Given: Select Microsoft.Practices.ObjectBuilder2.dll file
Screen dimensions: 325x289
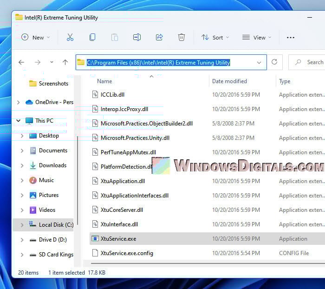Looking at the screenshot, I should 147,124.
